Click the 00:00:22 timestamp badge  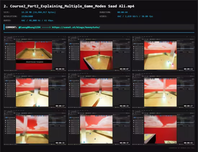point(124,106)
